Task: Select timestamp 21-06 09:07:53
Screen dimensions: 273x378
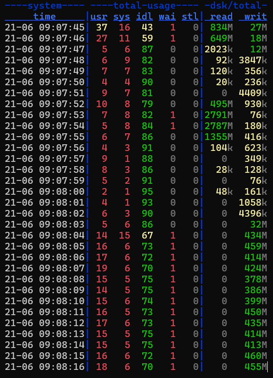Action: [x=45, y=115]
